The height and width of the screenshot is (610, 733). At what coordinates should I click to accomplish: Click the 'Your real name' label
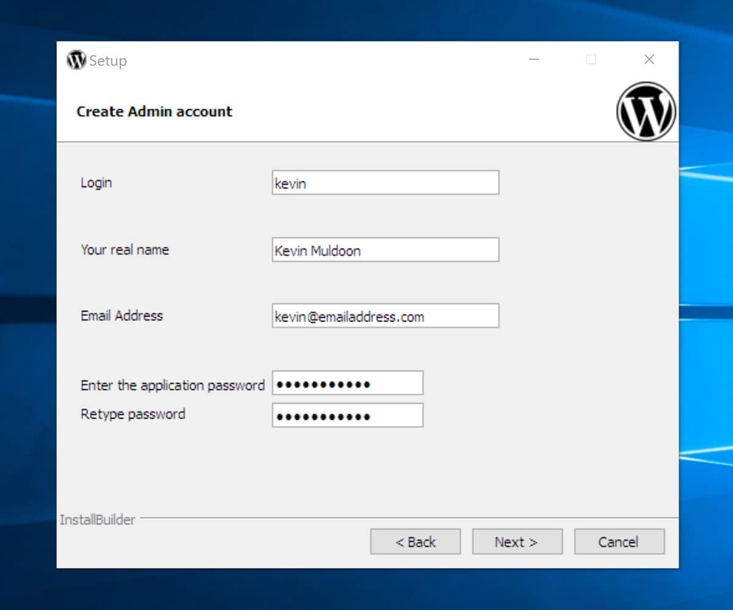coord(125,250)
